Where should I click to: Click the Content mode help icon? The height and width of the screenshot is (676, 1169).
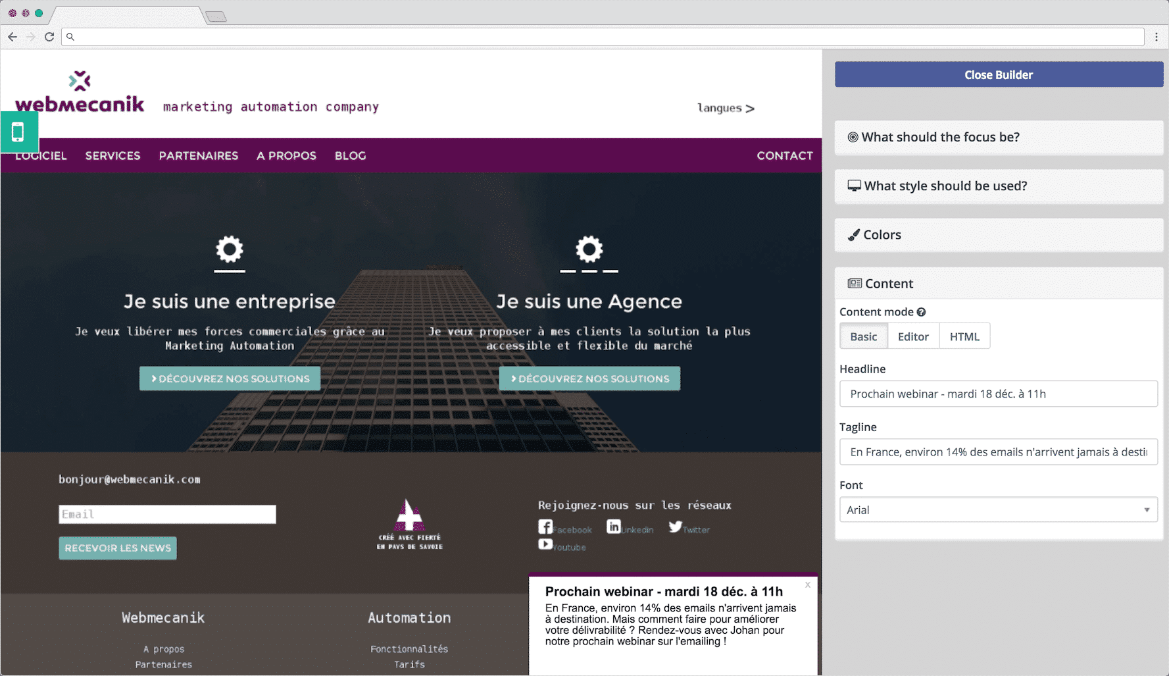921,312
